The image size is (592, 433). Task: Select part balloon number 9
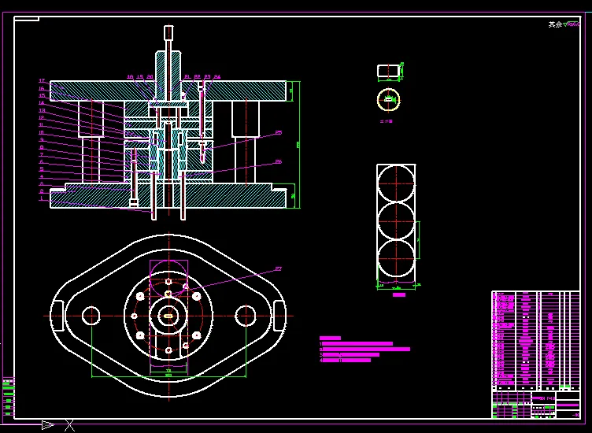42,139
